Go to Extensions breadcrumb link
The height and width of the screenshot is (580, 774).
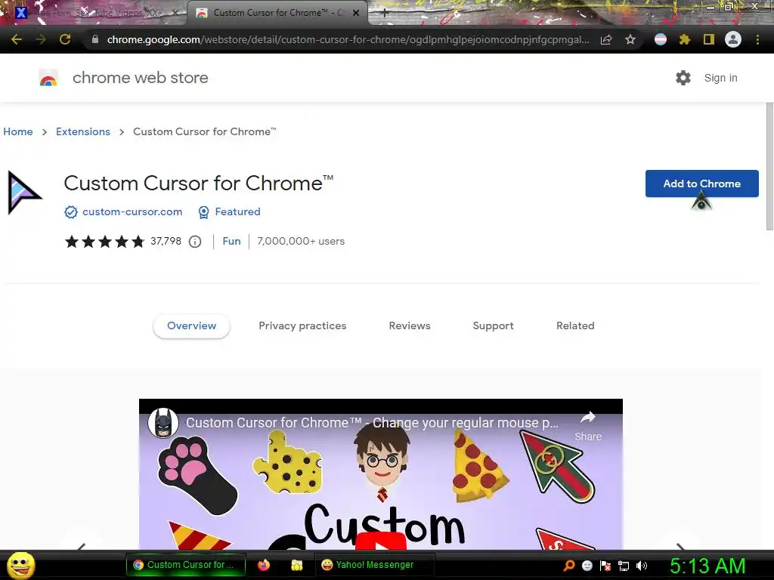[x=83, y=131]
